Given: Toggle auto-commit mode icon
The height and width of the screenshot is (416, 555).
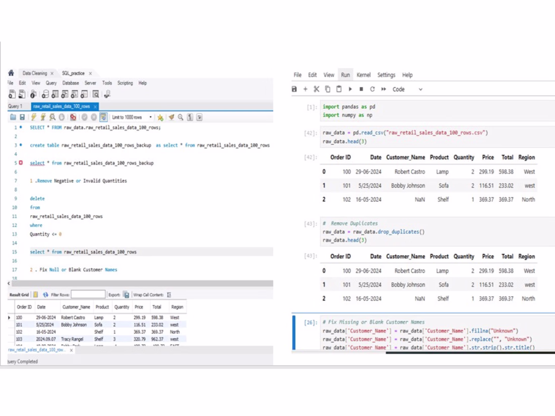Looking at the screenshot, I should tap(103, 117).
